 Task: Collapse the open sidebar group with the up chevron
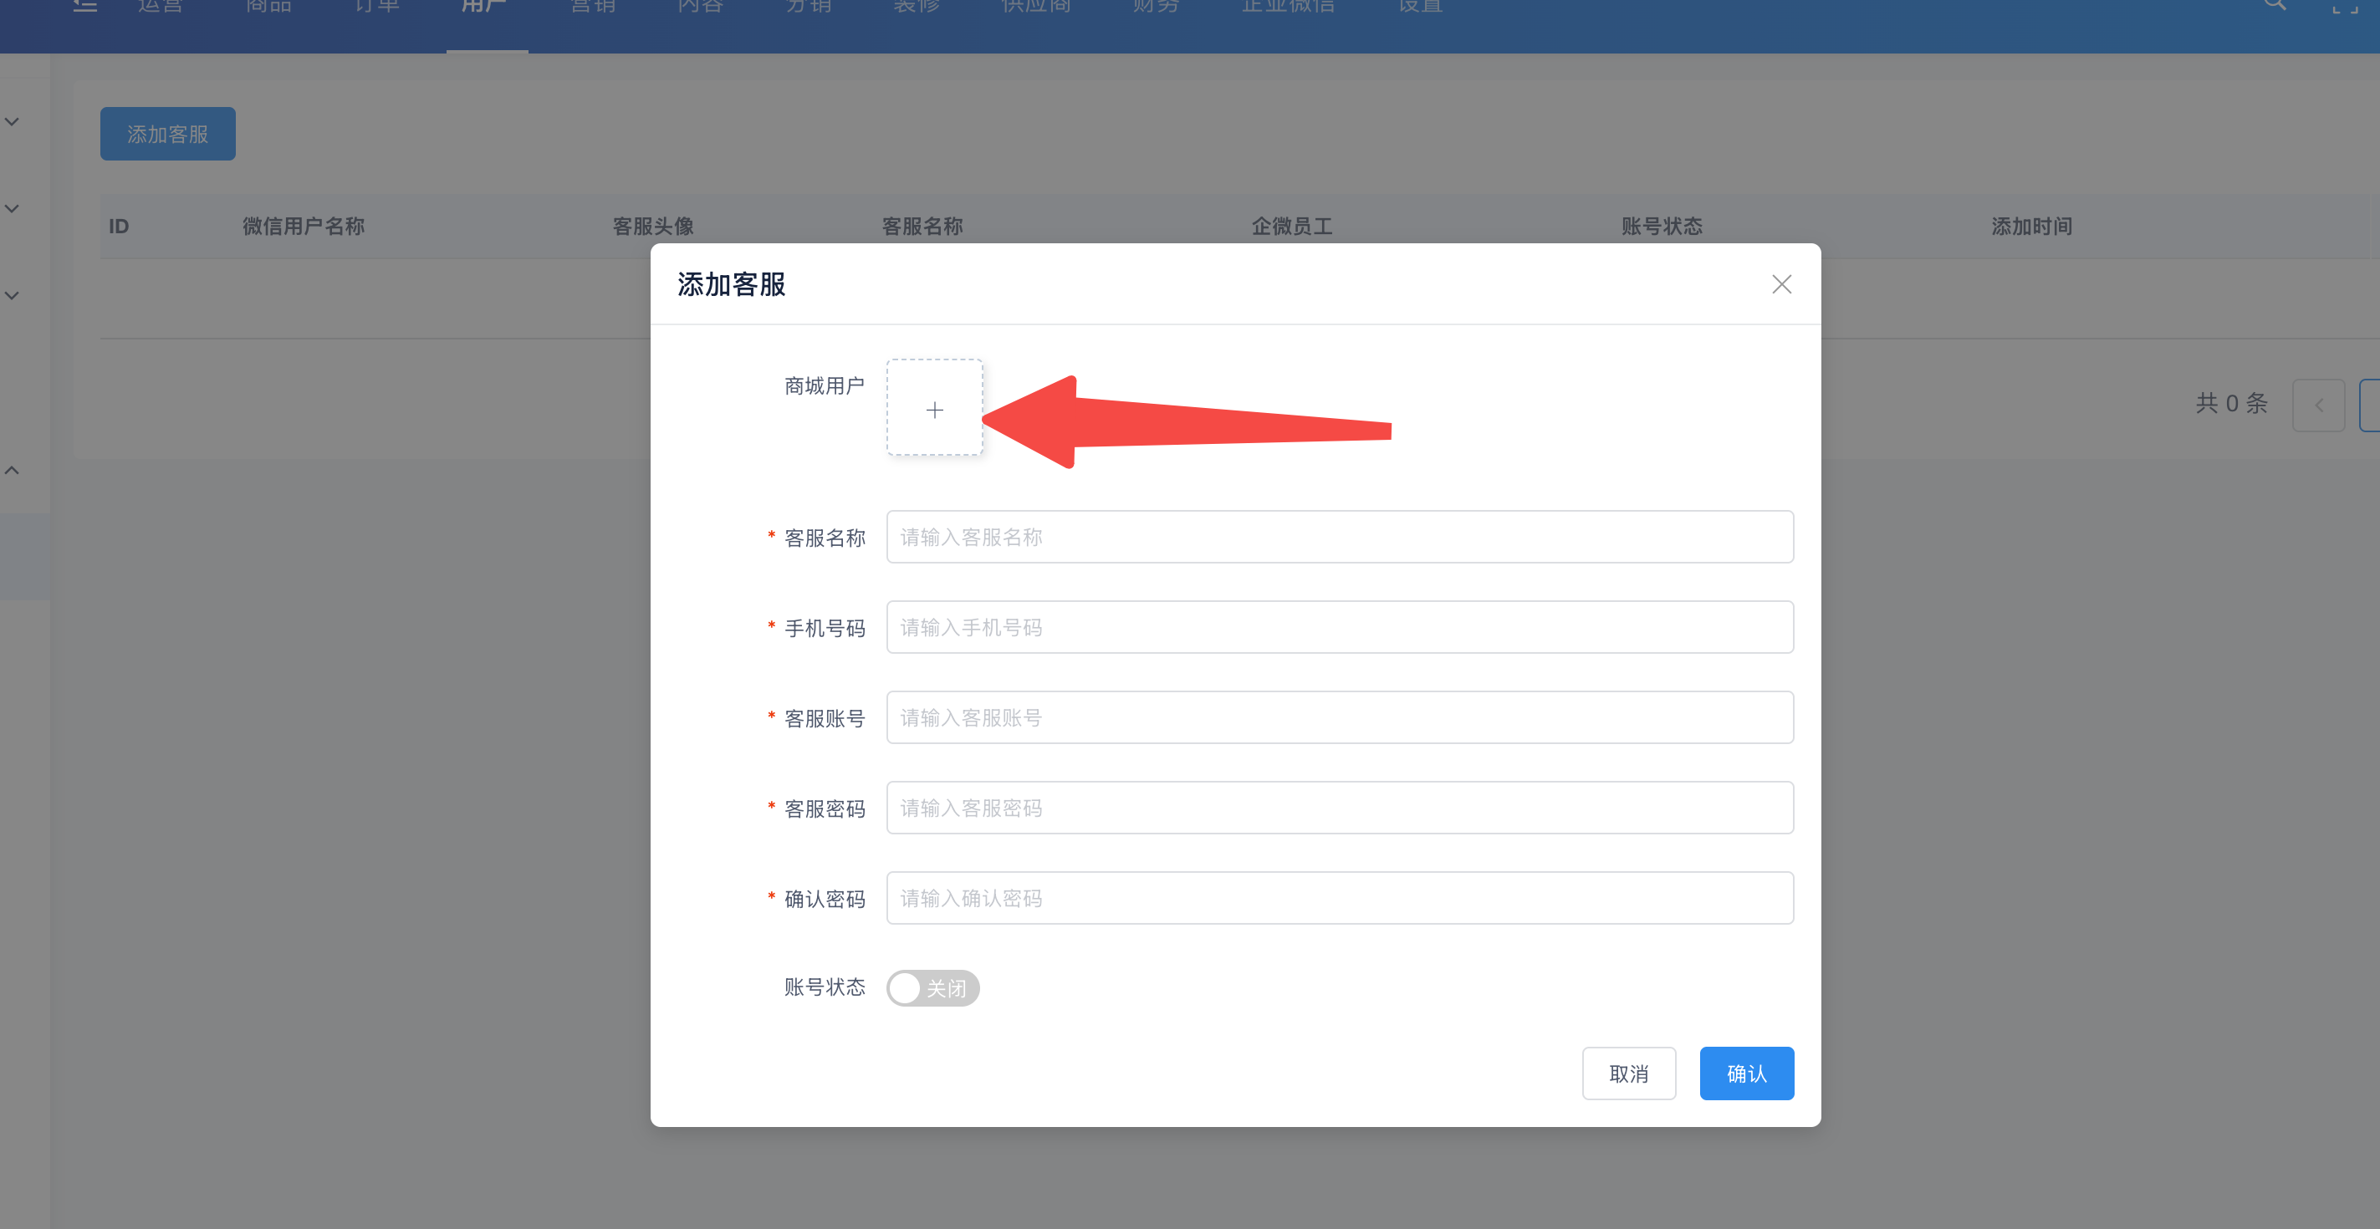(12, 470)
